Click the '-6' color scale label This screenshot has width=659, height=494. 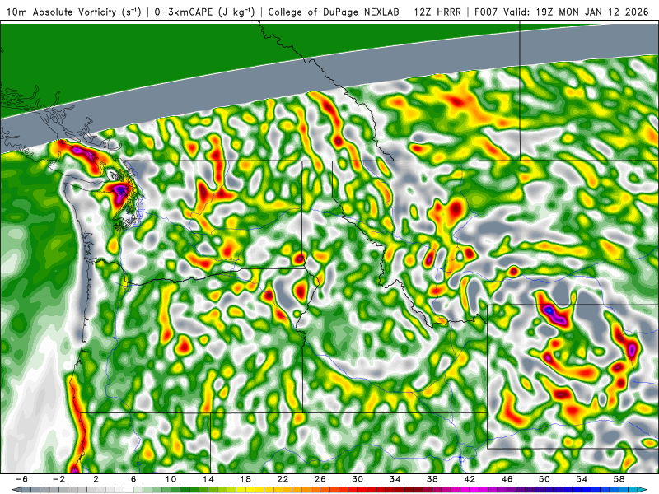tap(21, 479)
